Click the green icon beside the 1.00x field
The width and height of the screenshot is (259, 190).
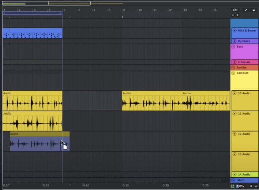(232, 186)
